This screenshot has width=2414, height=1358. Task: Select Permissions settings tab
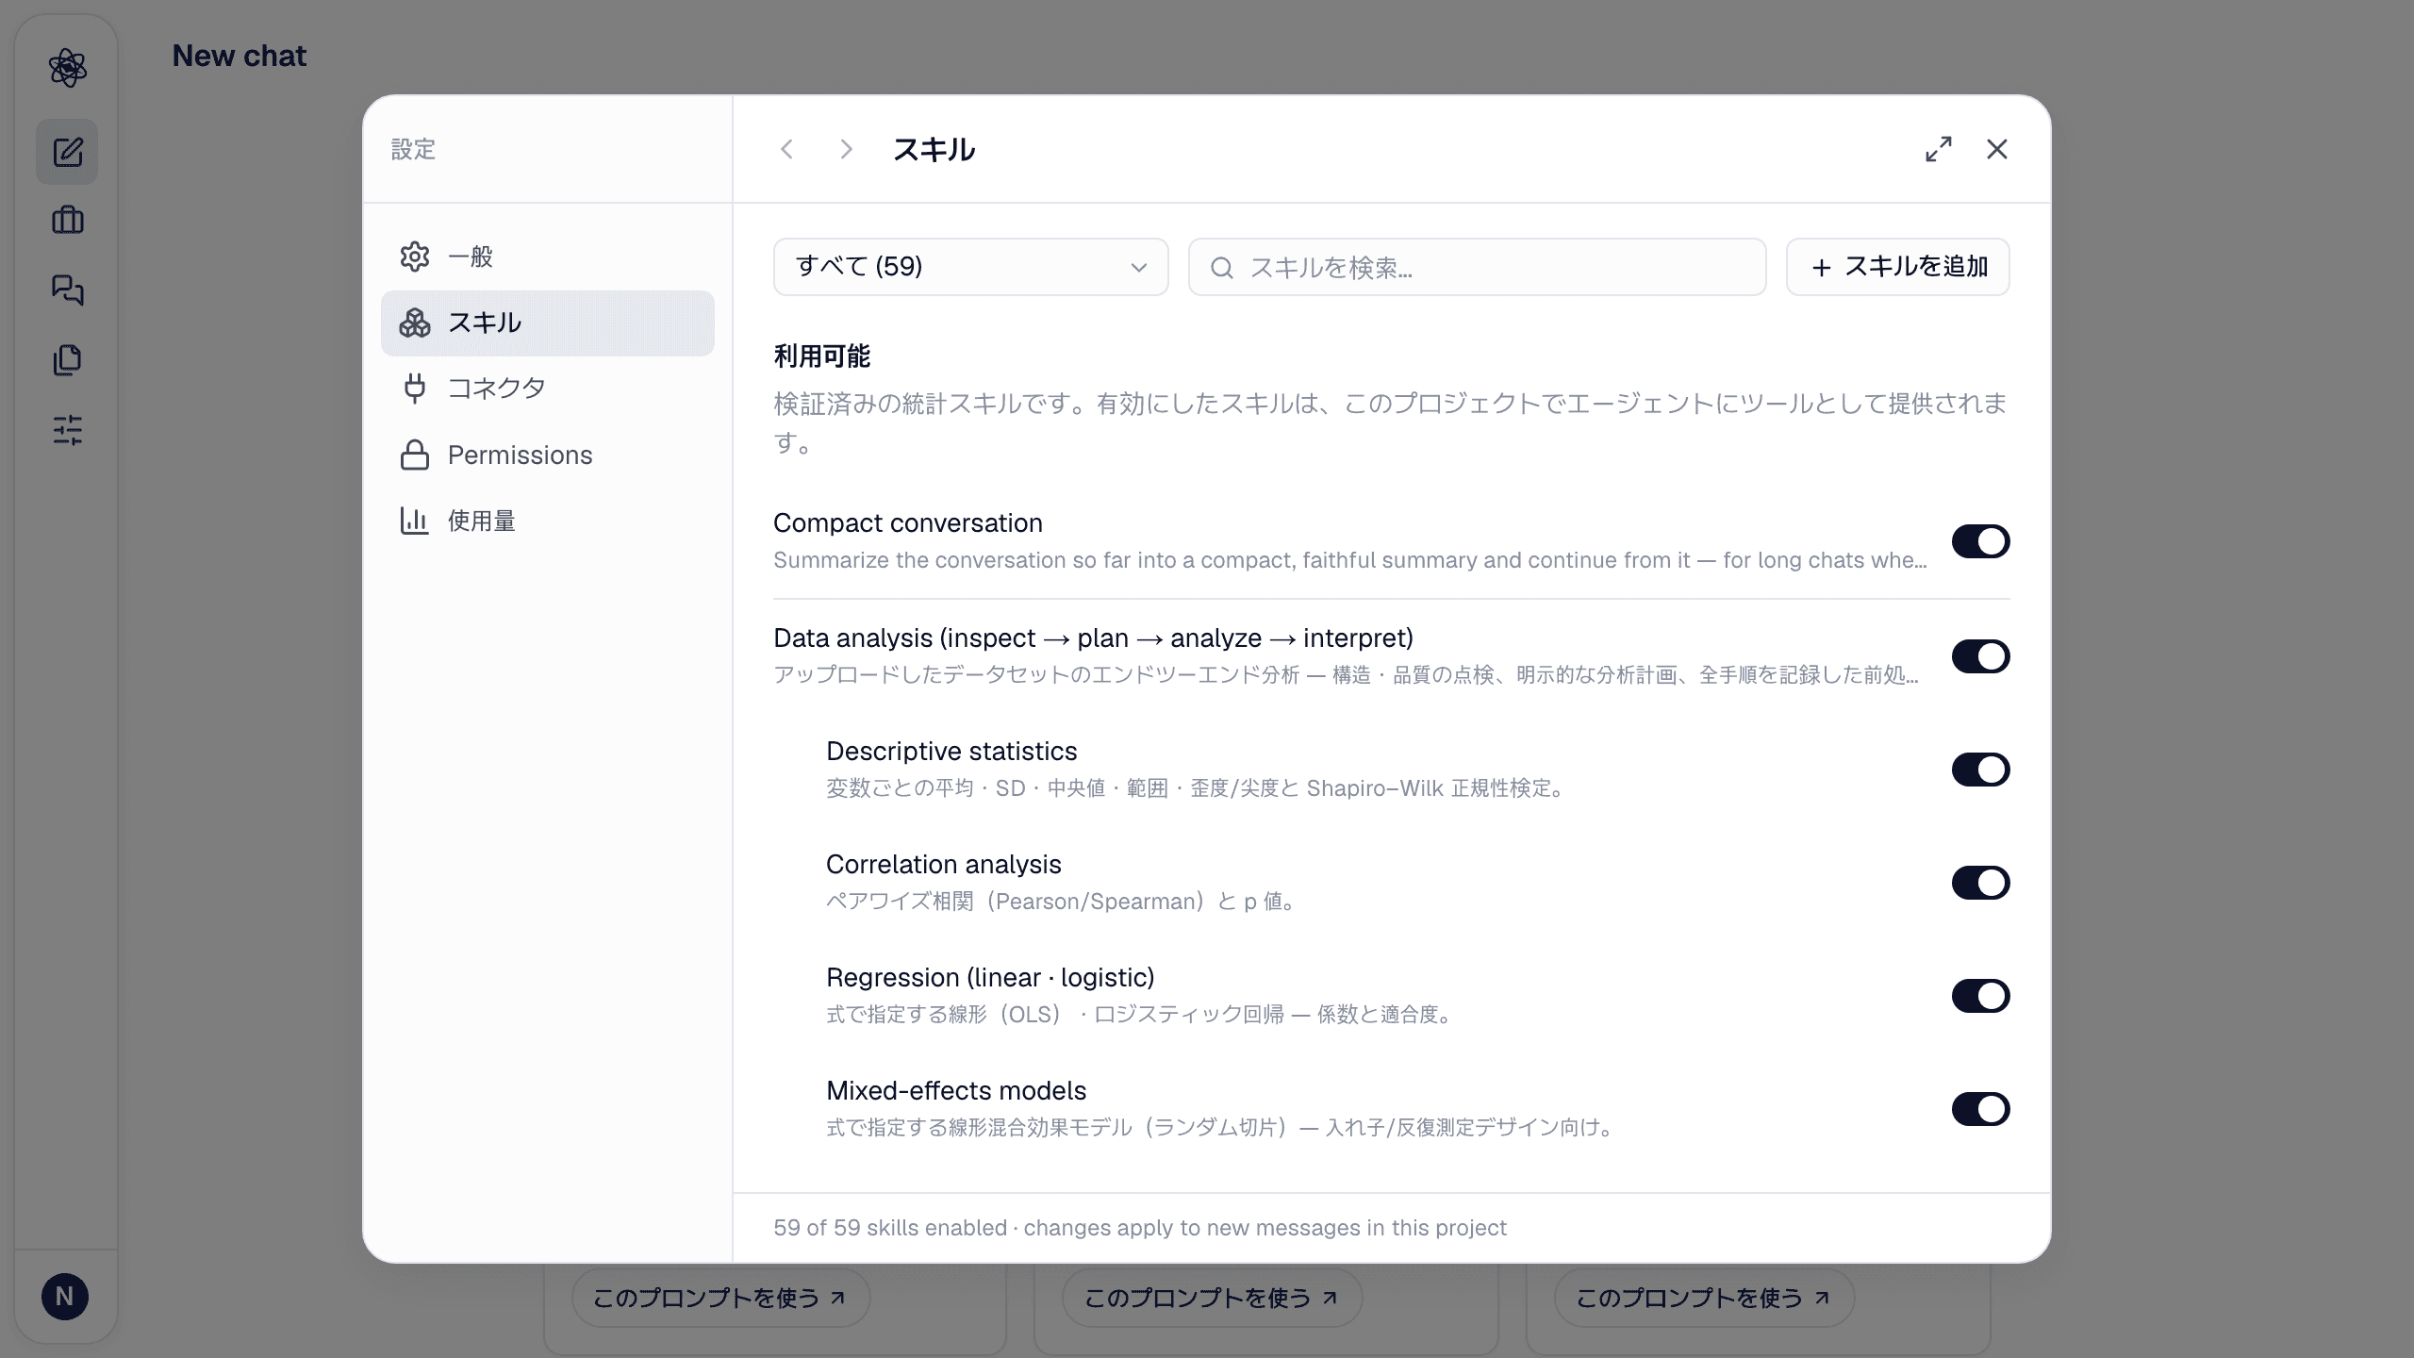point(548,455)
